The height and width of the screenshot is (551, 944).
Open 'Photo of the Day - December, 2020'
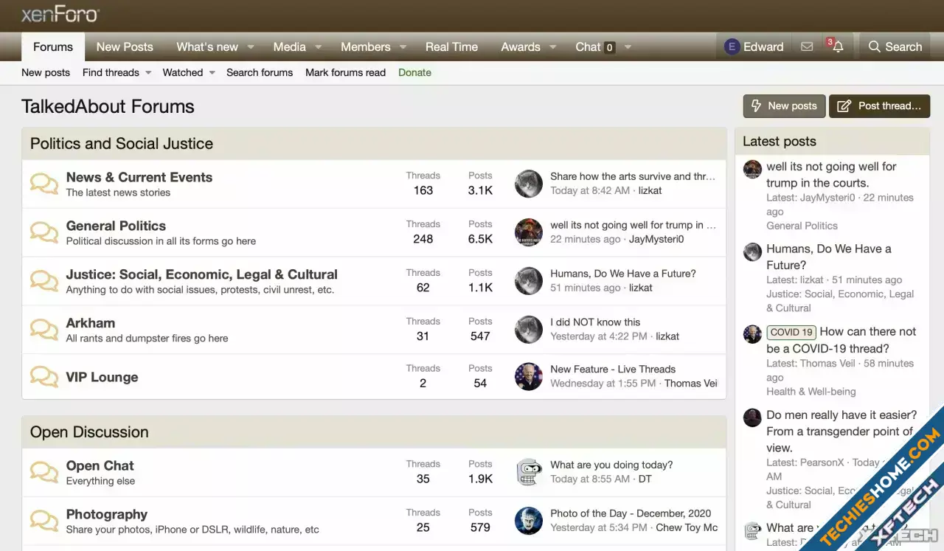coord(631,513)
